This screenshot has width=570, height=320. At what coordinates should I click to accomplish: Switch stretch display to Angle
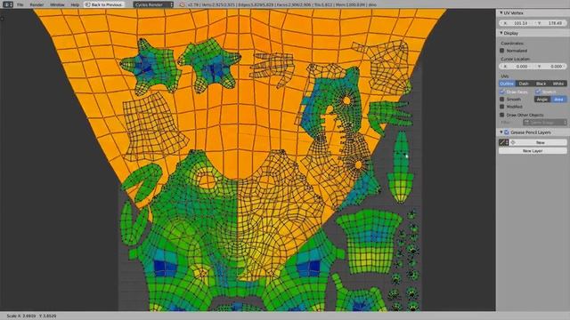[x=542, y=99]
